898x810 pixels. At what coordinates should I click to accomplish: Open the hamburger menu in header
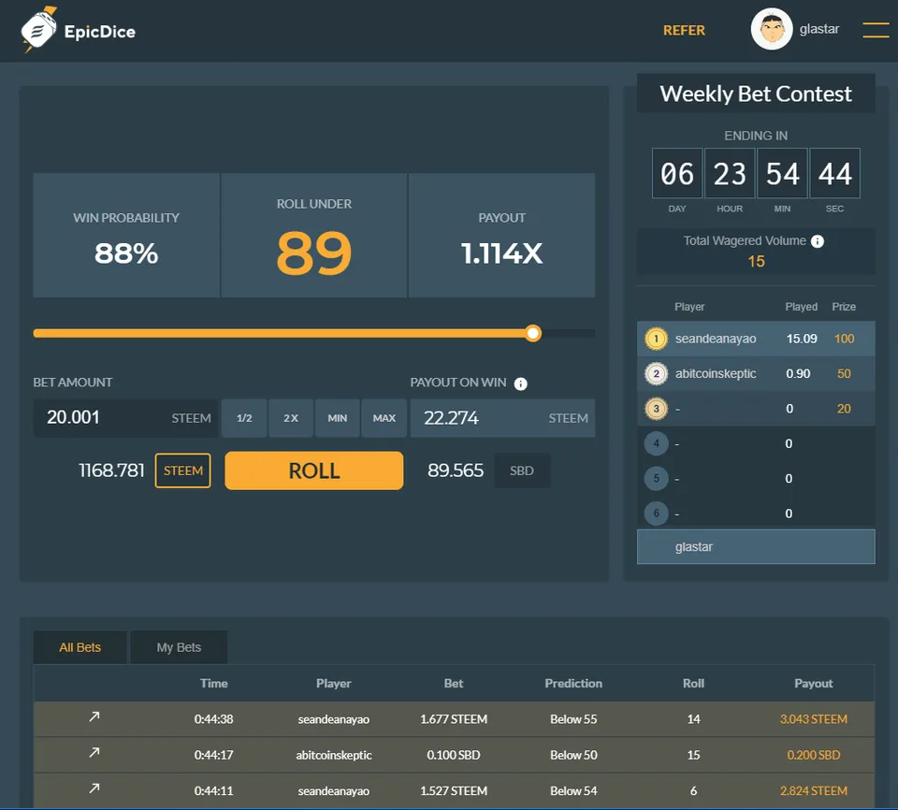click(x=876, y=30)
